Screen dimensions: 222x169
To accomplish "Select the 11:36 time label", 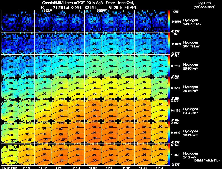I will [x=110, y=168].
